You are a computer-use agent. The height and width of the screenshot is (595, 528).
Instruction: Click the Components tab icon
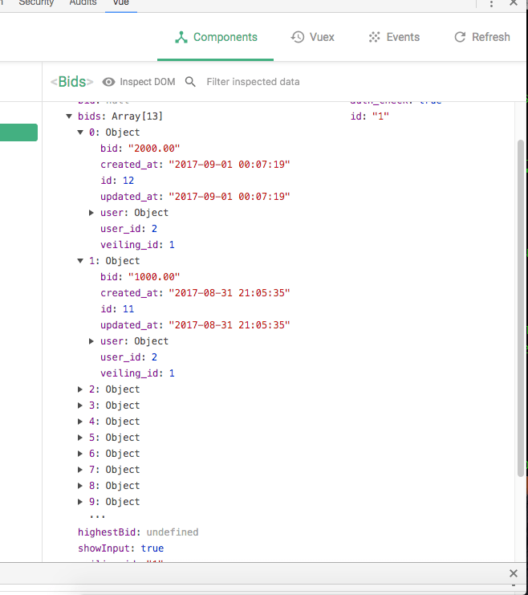point(181,37)
